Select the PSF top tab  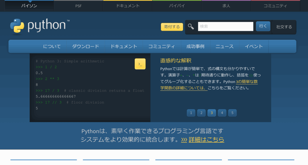click(78, 6)
